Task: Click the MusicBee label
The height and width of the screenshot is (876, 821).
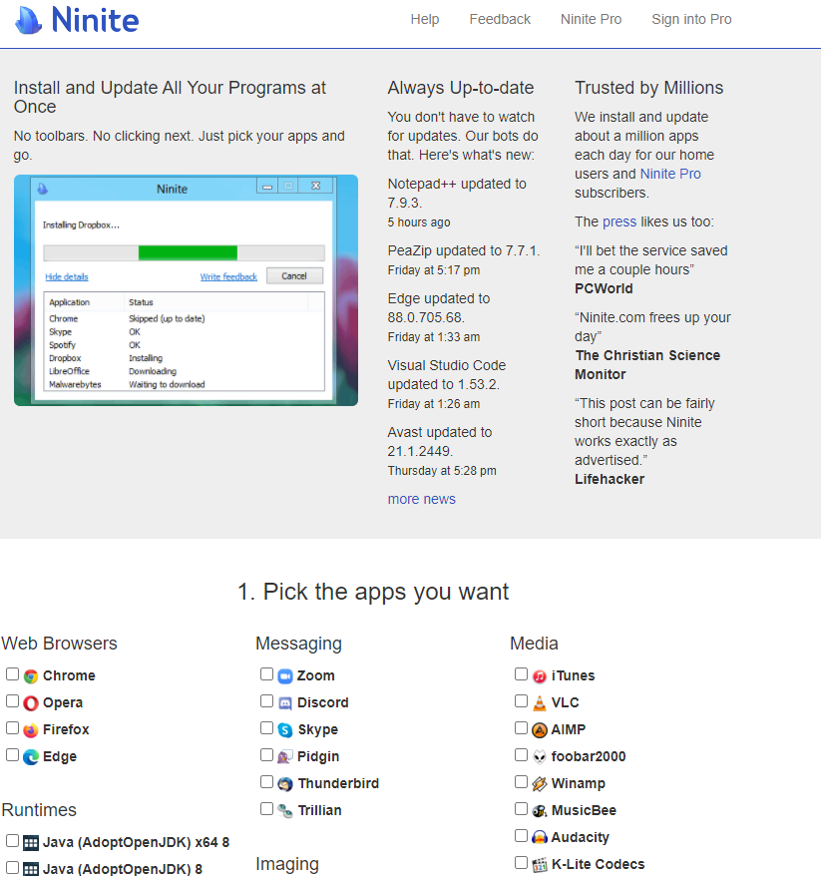Action: [x=584, y=810]
